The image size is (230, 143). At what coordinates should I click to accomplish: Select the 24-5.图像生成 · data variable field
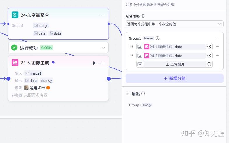point(175,56)
